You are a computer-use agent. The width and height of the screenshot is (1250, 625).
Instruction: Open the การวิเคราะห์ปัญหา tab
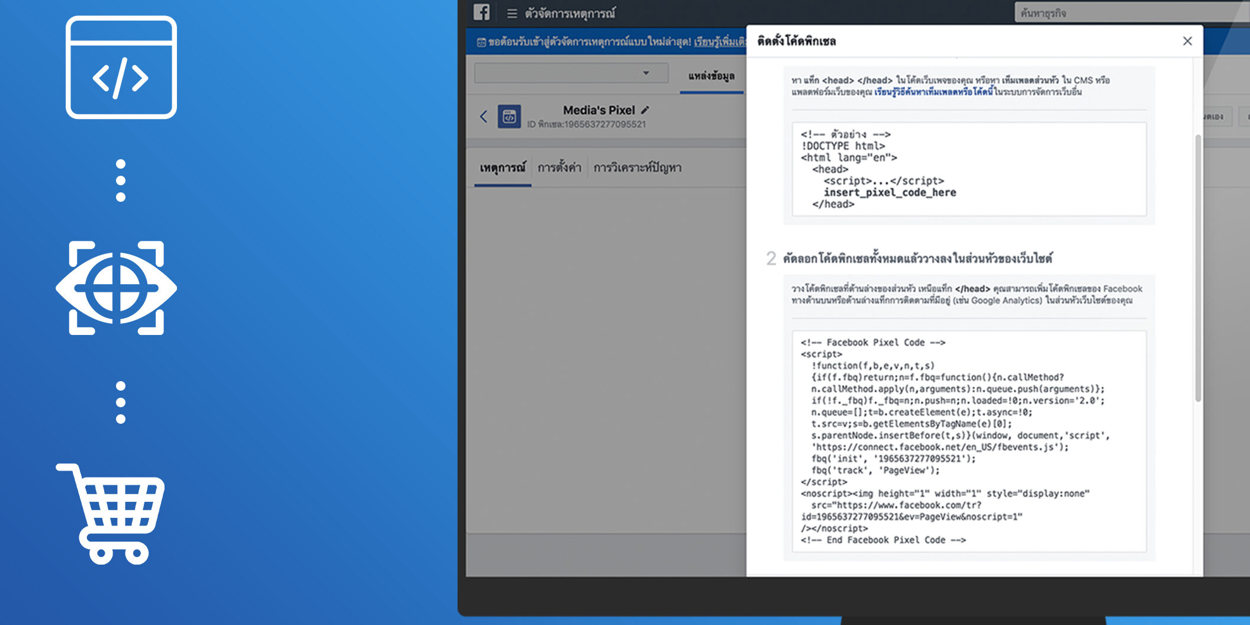637,168
